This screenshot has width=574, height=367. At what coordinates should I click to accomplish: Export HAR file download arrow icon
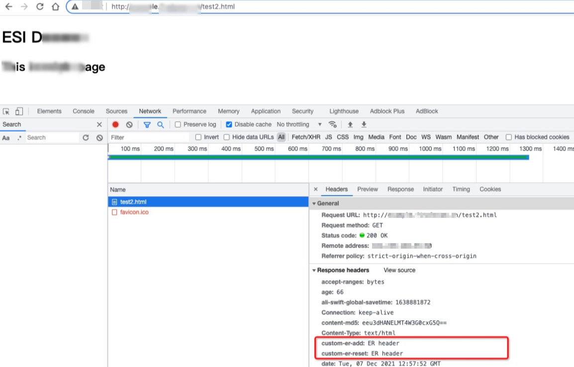[x=364, y=124]
